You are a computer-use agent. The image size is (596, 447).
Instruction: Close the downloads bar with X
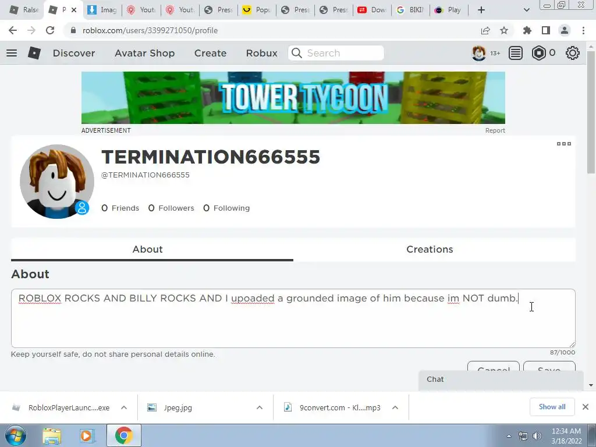click(x=586, y=407)
